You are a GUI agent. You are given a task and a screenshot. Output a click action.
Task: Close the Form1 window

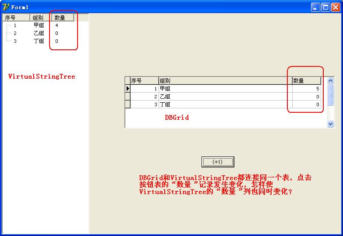(336, 7)
